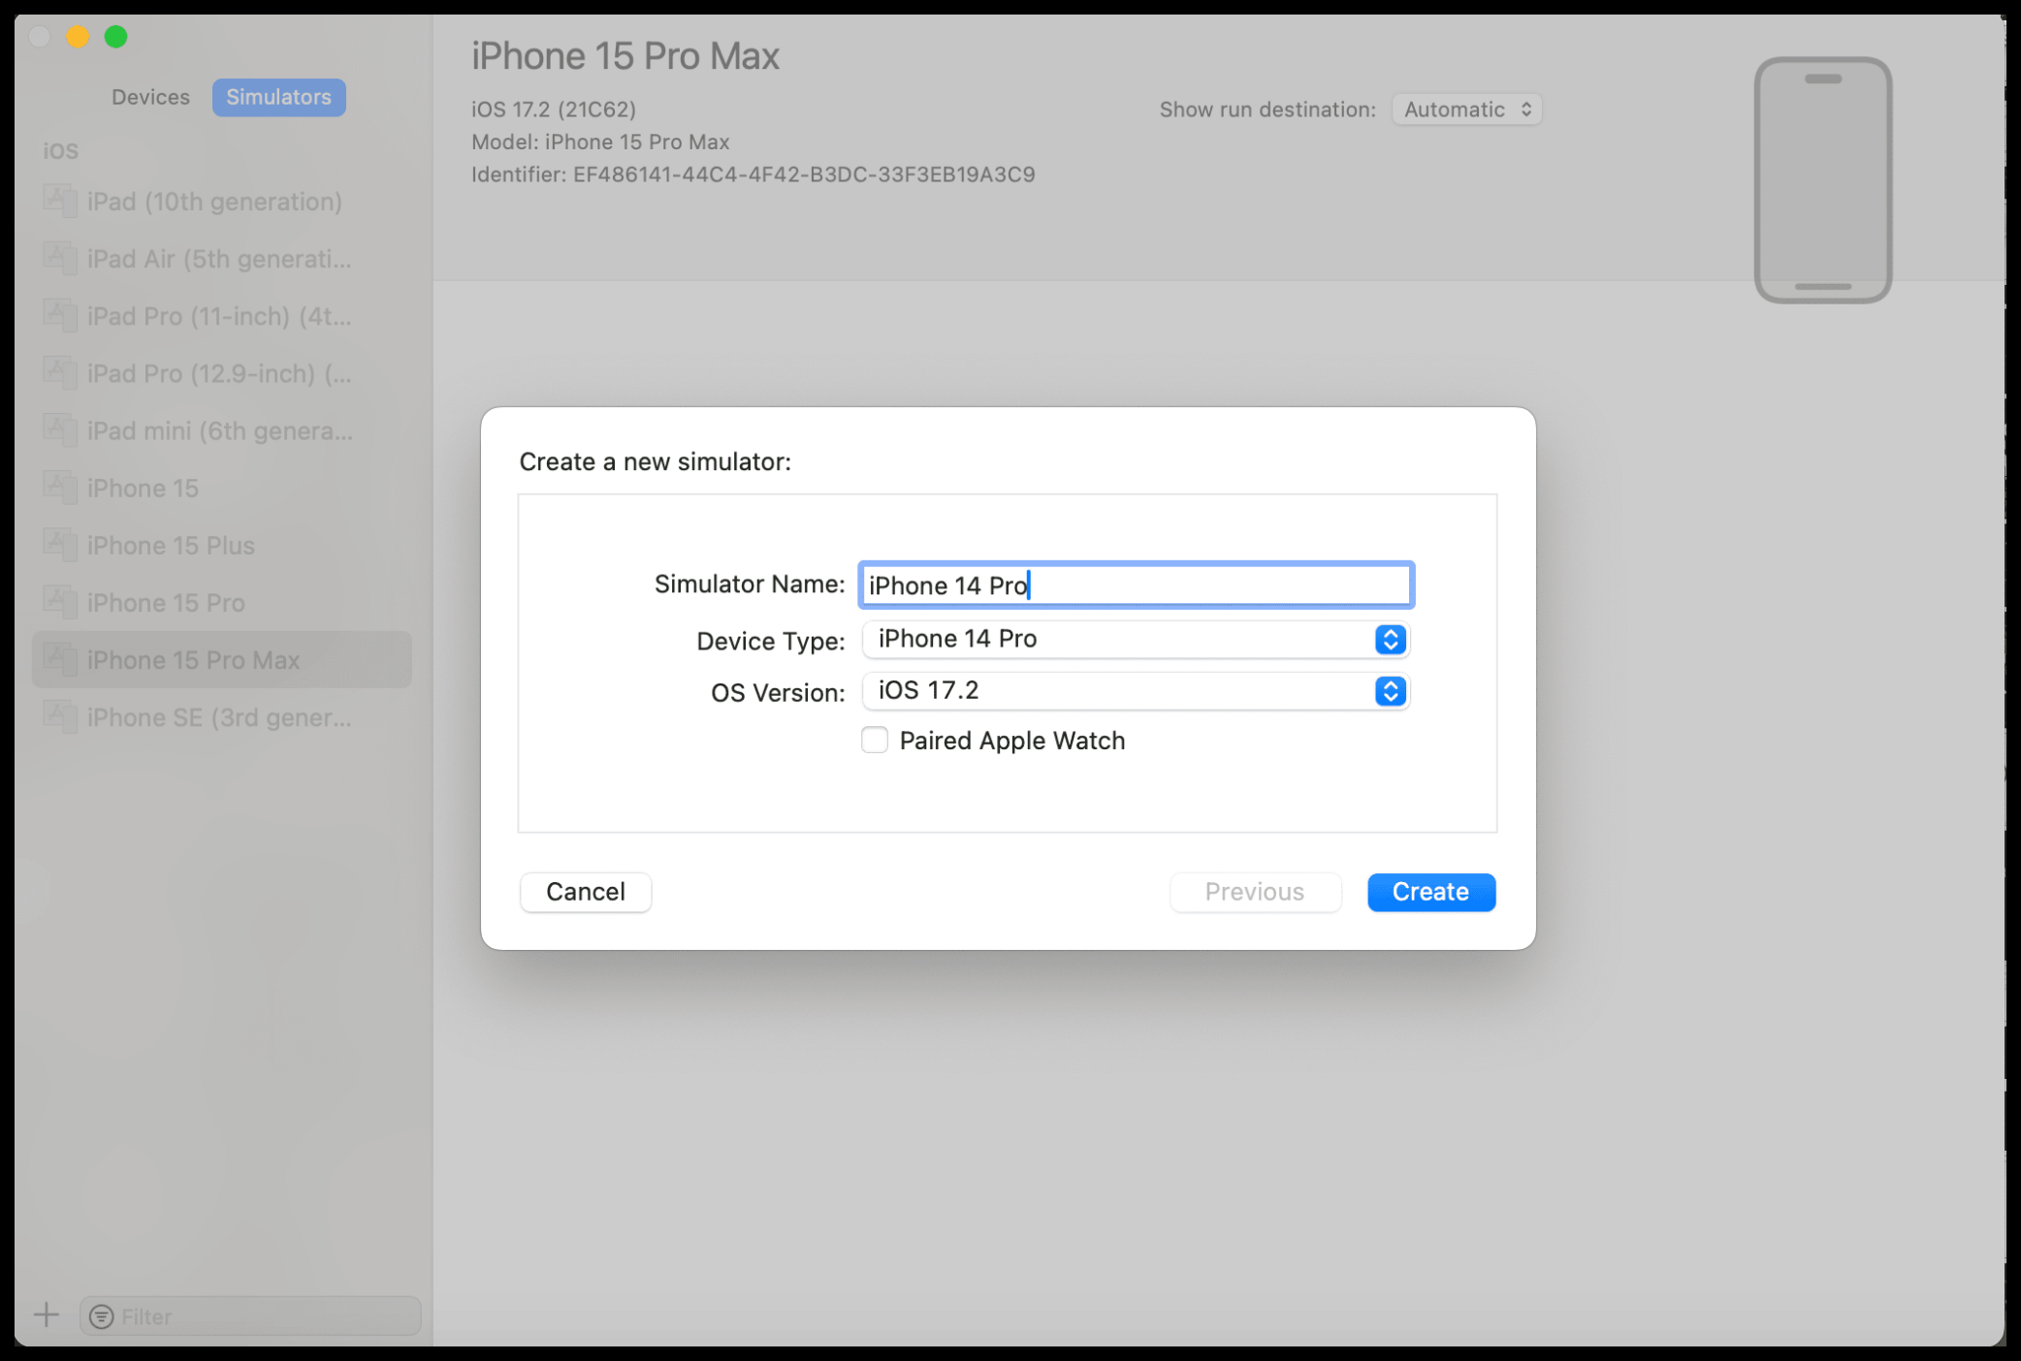Select iPhone 15 Plus in sidebar
Viewport: 2021px width, 1361px height.
coord(222,546)
